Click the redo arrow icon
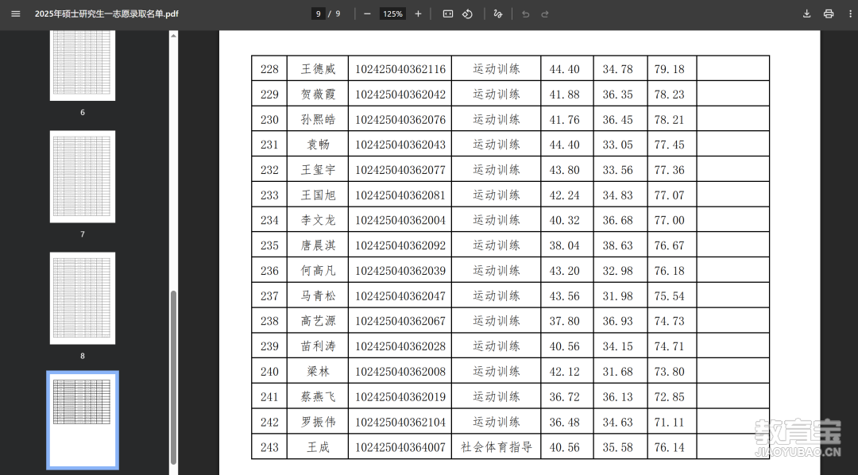The image size is (858, 475). point(545,14)
